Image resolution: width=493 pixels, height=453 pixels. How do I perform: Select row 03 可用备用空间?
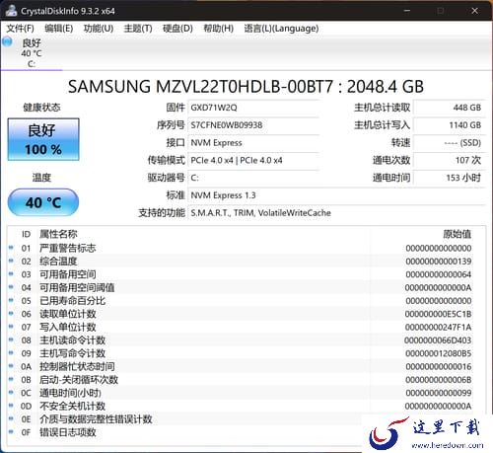pyautogui.click(x=246, y=274)
